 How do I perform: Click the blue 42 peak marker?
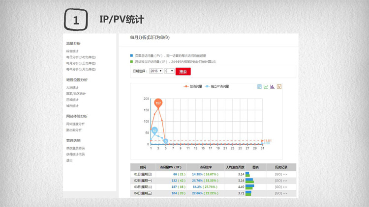click(x=154, y=130)
